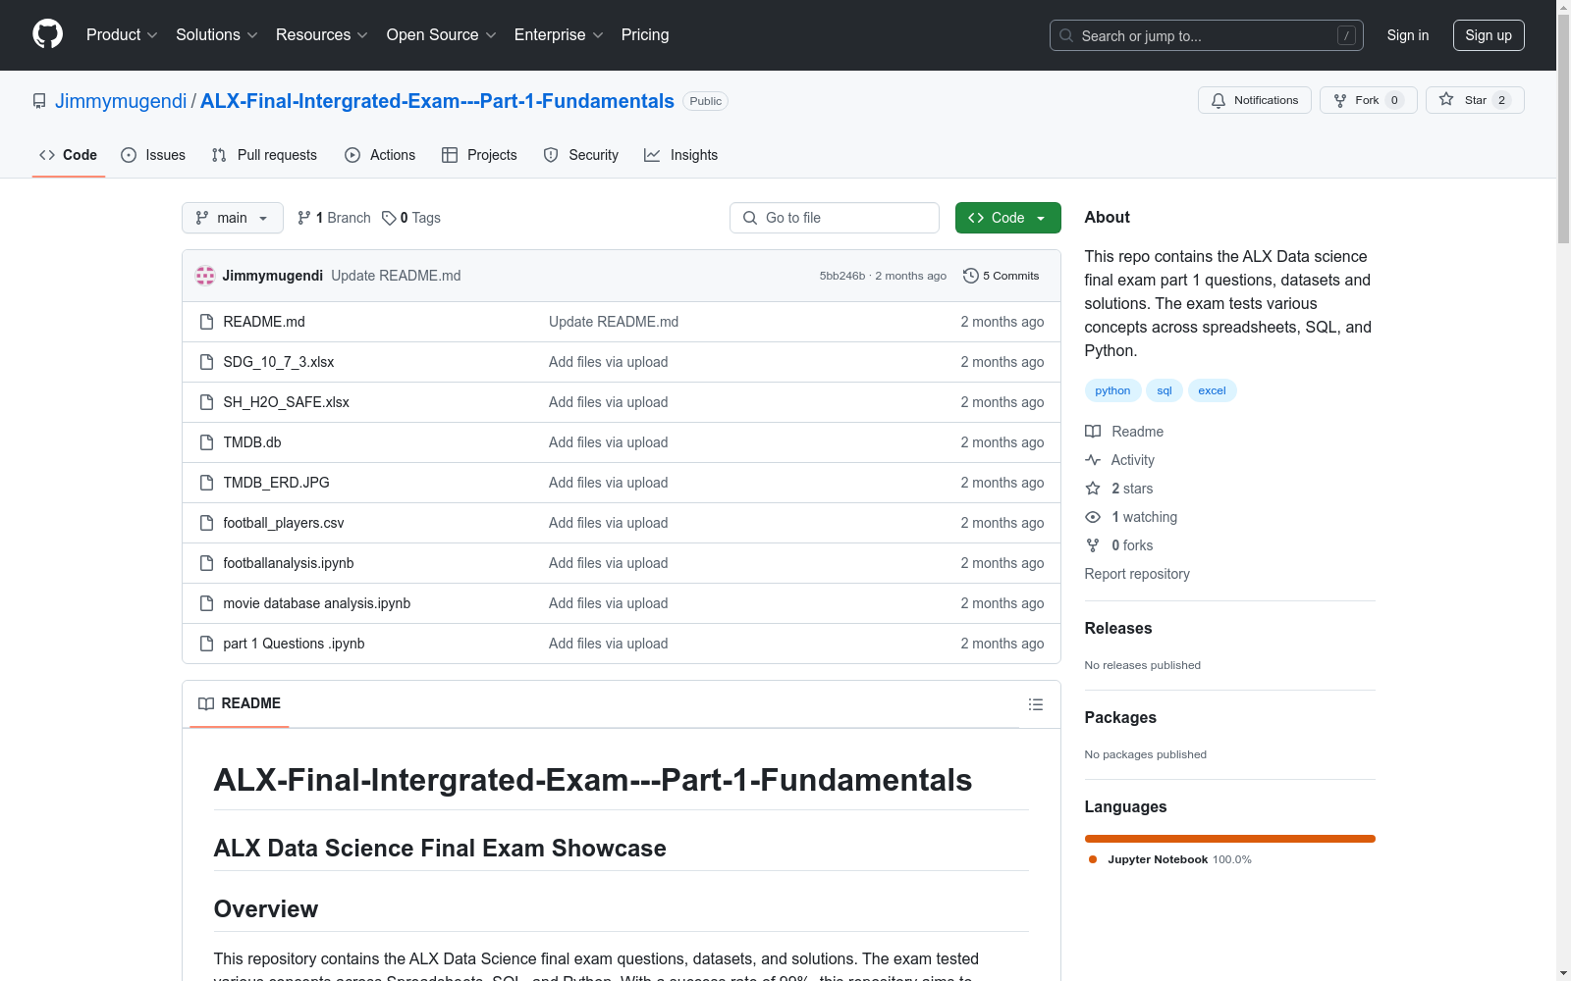Open the Issues tab
The height and width of the screenshot is (981, 1571).
(x=153, y=155)
